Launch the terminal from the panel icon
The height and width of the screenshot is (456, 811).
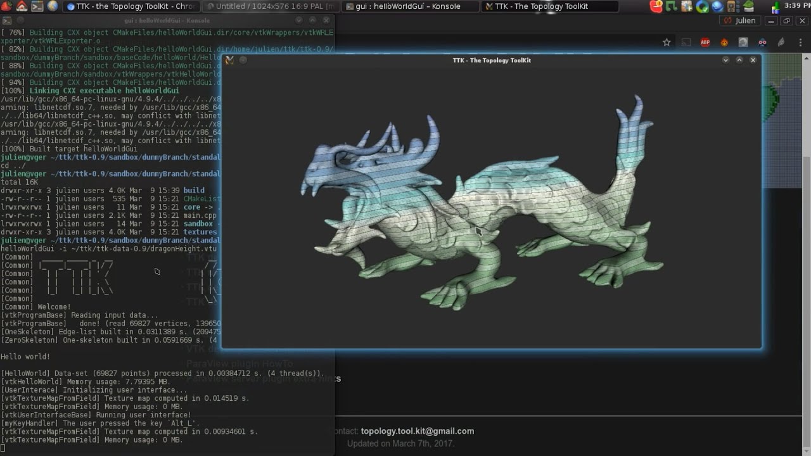[x=37, y=6]
